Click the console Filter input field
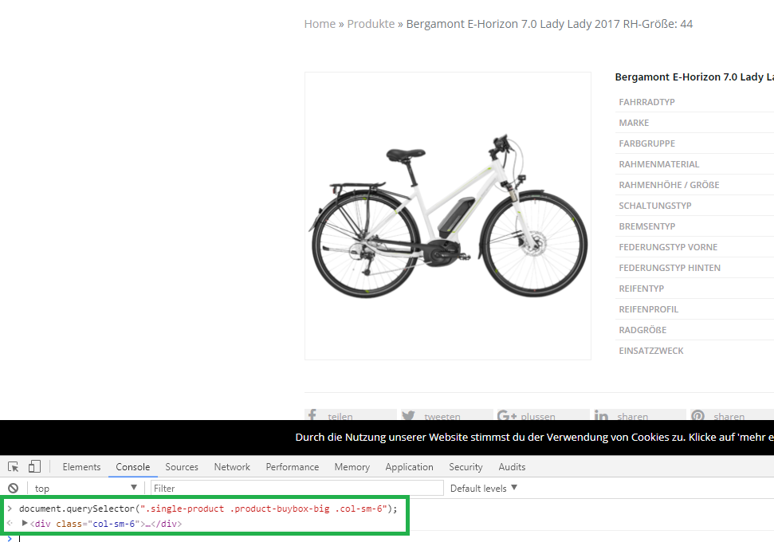This screenshot has height=542, width=774. coord(297,488)
